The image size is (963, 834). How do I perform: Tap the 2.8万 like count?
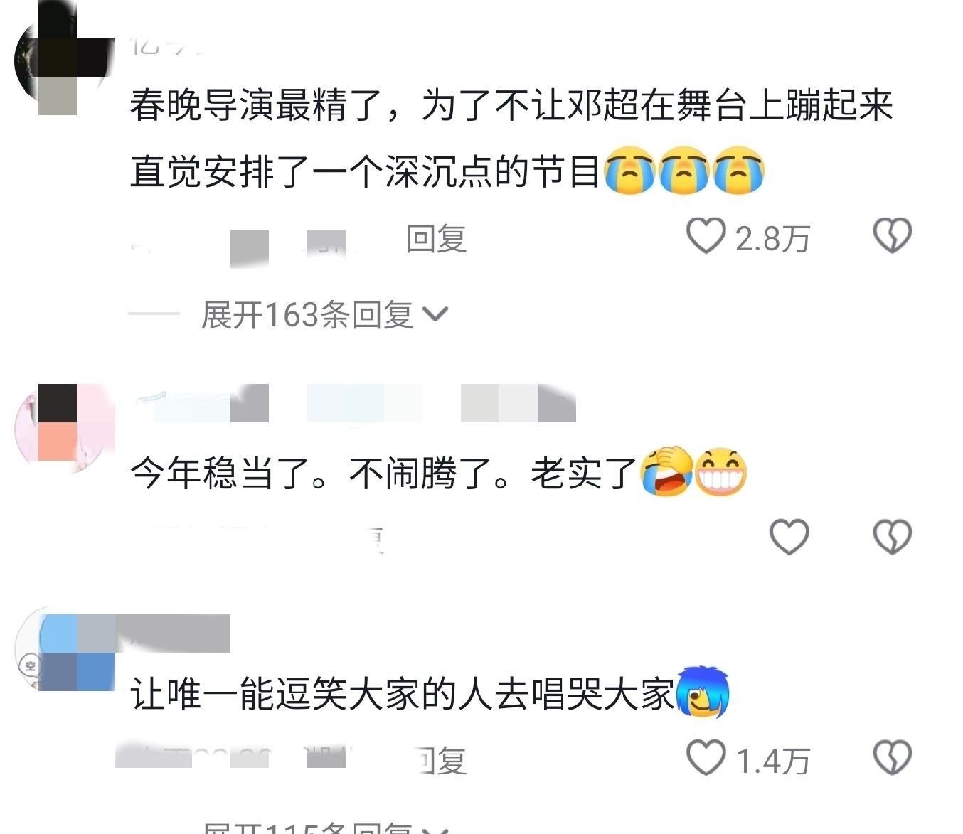772,238
